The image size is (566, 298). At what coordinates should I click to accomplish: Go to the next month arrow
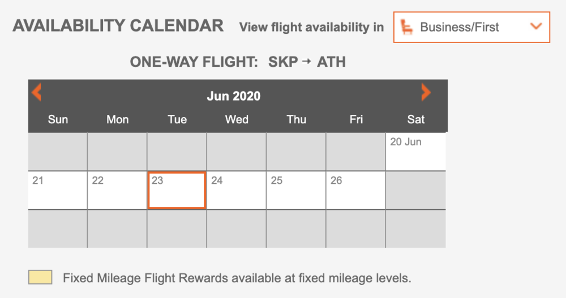[426, 92]
